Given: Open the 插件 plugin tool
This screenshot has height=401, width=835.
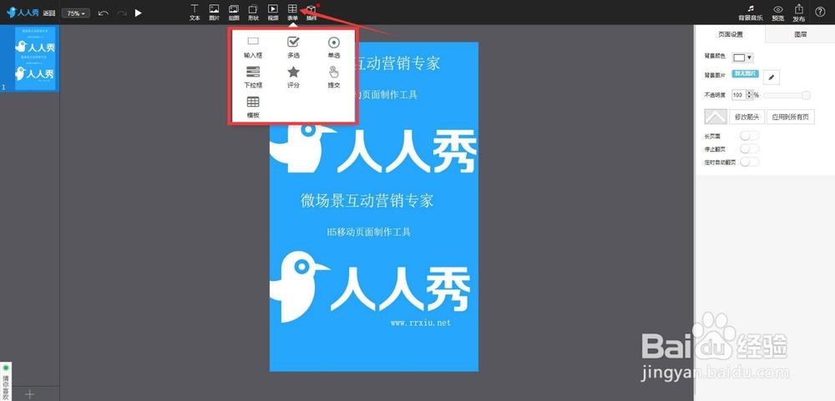Looking at the screenshot, I should 311,13.
